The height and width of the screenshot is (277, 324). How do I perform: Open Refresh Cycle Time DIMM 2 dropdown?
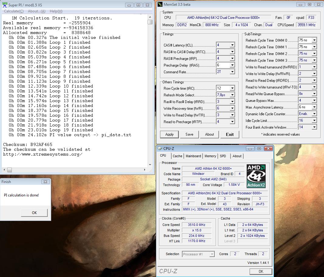coord(314,54)
